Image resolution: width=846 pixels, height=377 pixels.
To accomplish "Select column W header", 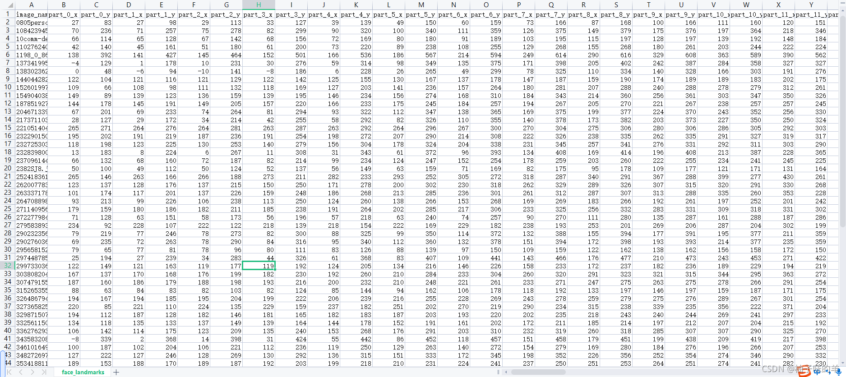I will click(746, 5).
